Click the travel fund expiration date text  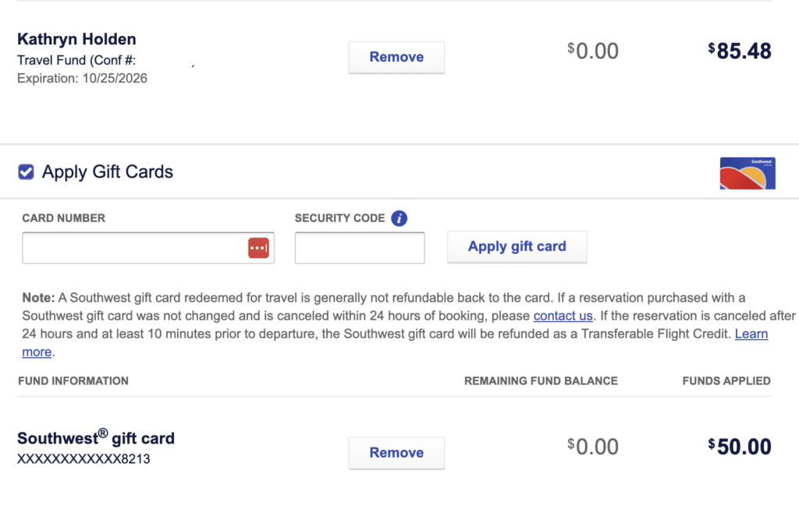coord(82,78)
